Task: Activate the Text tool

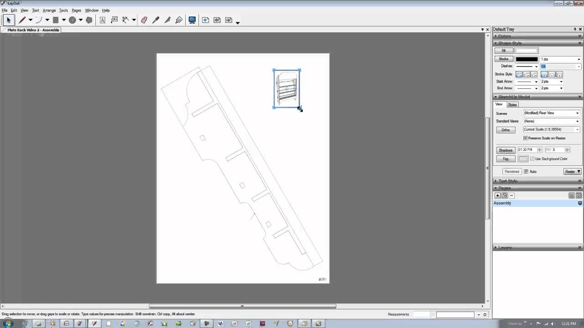Action: [x=102, y=20]
